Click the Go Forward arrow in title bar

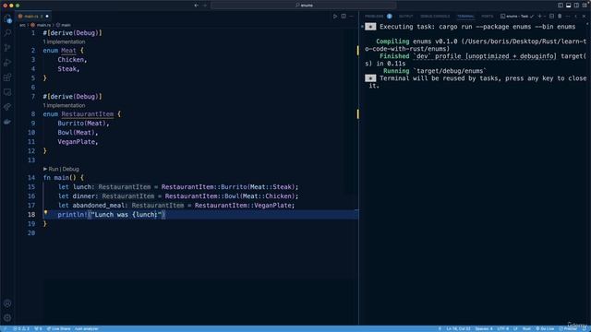pyautogui.click(x=205, y=6)
